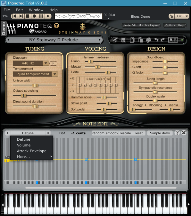
Task: Pause the Blues Demo playback
Action: [41, 16]
